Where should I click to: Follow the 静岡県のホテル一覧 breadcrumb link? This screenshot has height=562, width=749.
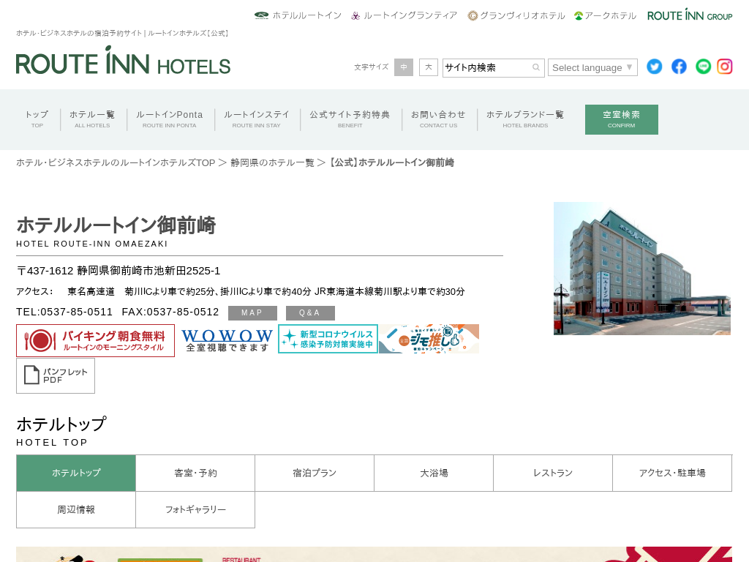point(272,163)
